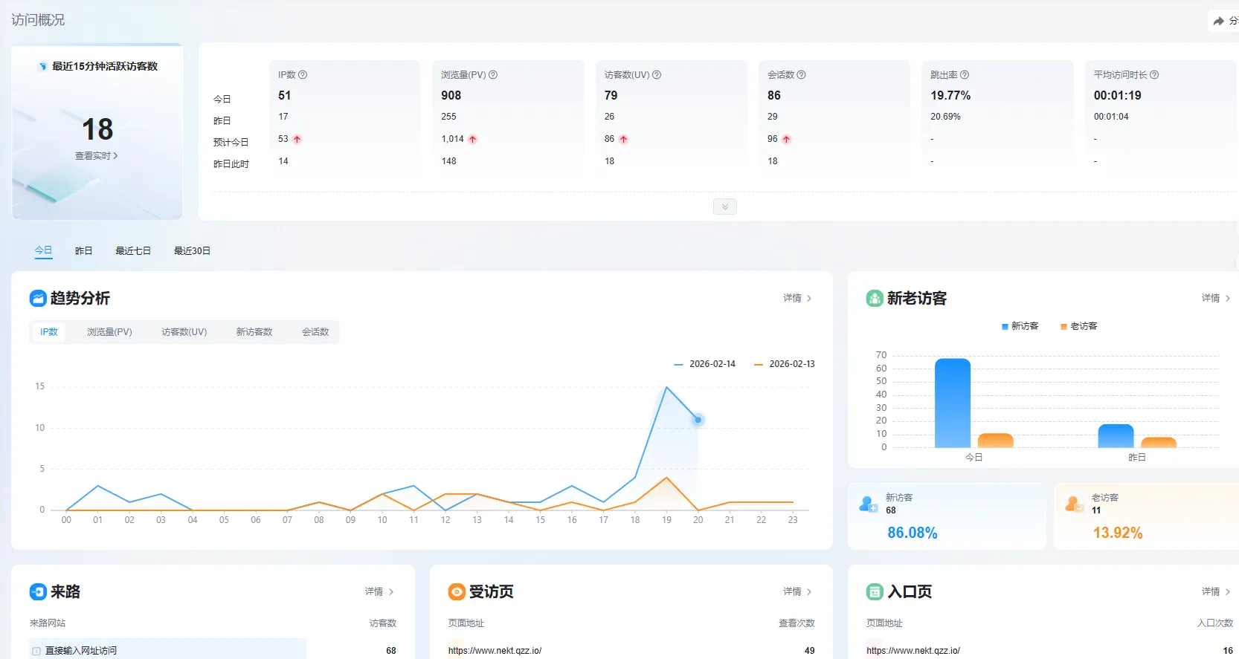
Task: Toggle the 2026-02-13 legend series
Action: (785, 364)
